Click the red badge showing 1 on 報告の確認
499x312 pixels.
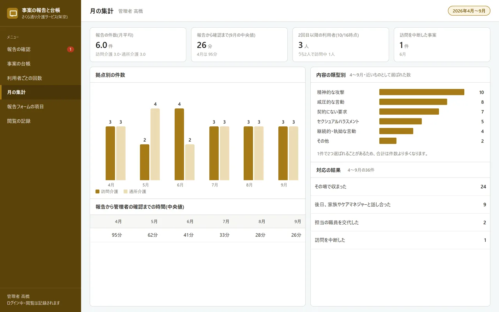click(70, 49)
